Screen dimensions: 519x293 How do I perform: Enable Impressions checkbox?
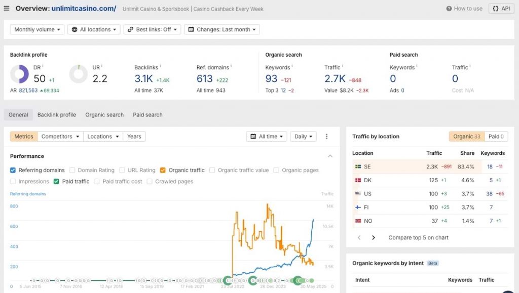13,181
